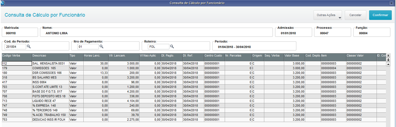Select row LIQUIDO RECE 47
Image resolution: width=396 pixels, height=127 pixels.
tap(194, 101)
